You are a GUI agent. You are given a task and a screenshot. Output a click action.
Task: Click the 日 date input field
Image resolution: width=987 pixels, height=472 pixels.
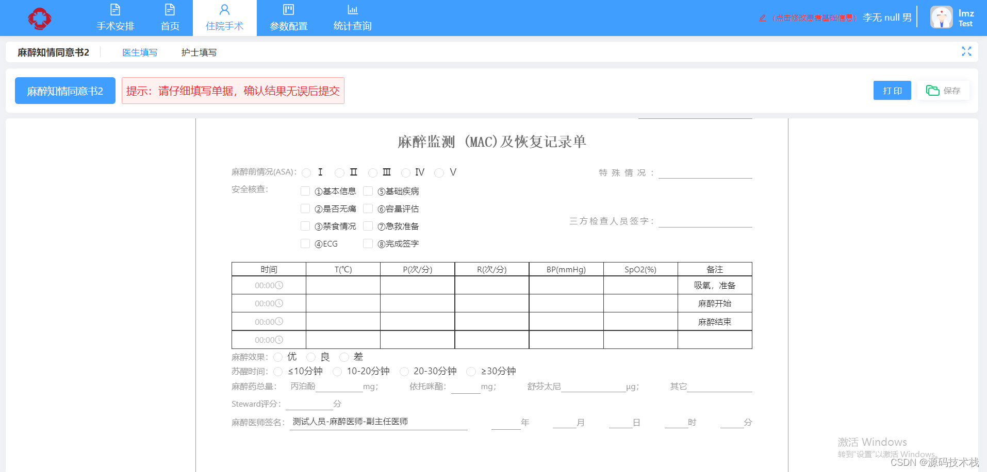pos(620,423)
